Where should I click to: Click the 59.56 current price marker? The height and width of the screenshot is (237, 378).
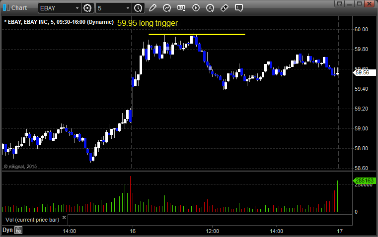tap(364, 72)
